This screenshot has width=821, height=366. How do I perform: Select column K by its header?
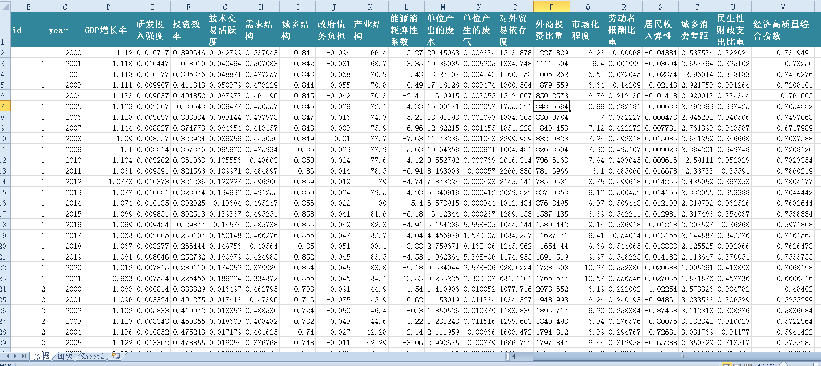(x=370, y=7)
